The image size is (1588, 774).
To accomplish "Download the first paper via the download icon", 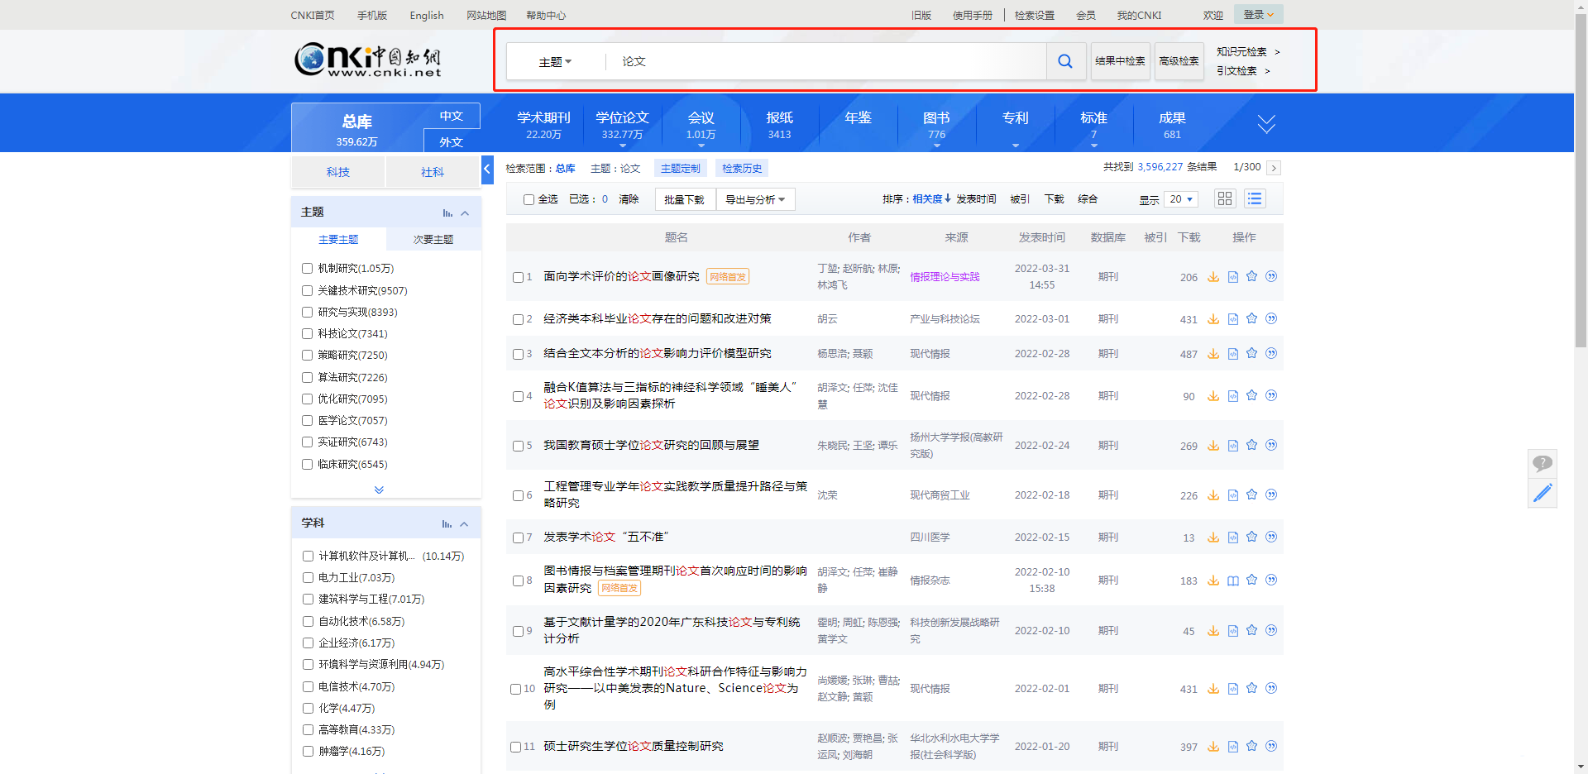I will [x=1213, y=276].
